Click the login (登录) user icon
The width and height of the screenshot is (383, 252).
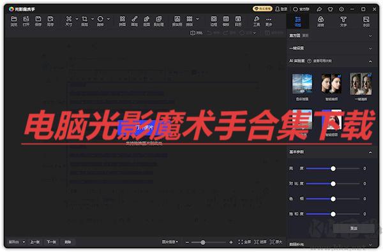pos(282,9)
